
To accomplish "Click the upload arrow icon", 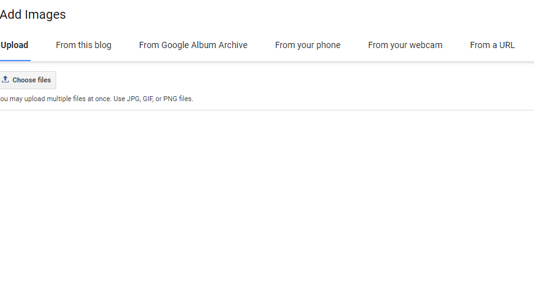I will click(5, 79).
